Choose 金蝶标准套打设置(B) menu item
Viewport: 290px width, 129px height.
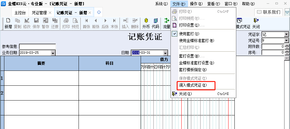pos(203,63)
